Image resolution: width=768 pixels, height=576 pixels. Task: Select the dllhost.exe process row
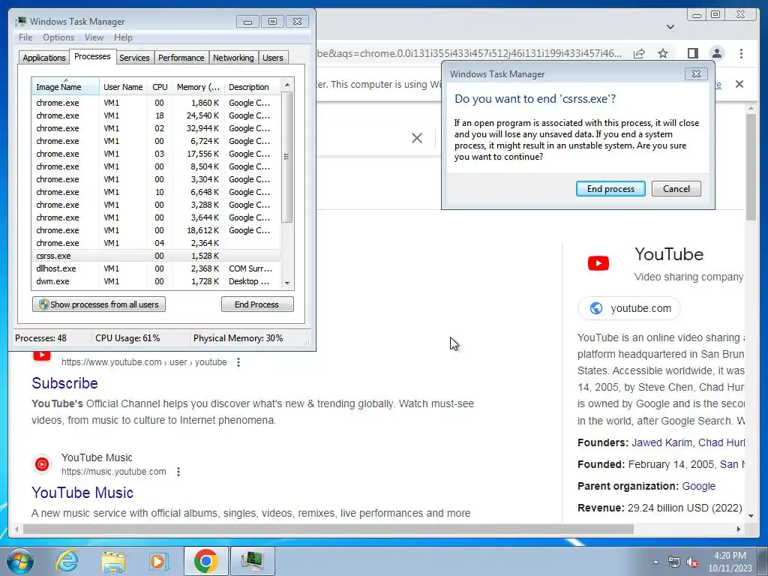point(156,269)
